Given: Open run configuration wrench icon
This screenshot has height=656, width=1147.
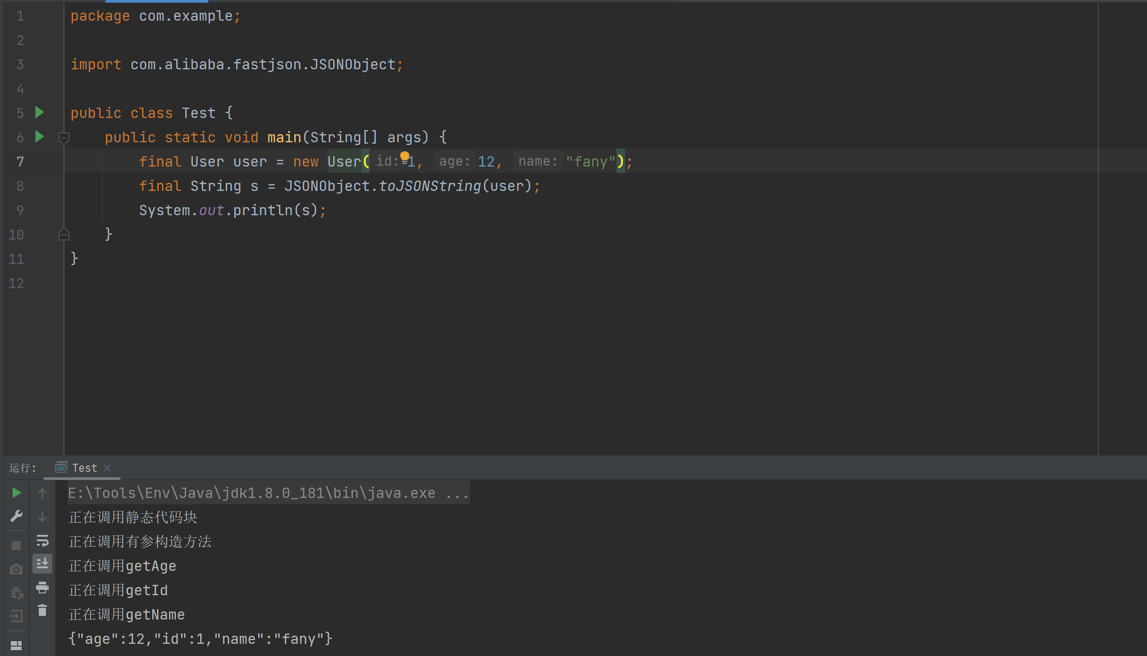Looking at the screenshot, I should pyautogui.click(x=16, y=516).
